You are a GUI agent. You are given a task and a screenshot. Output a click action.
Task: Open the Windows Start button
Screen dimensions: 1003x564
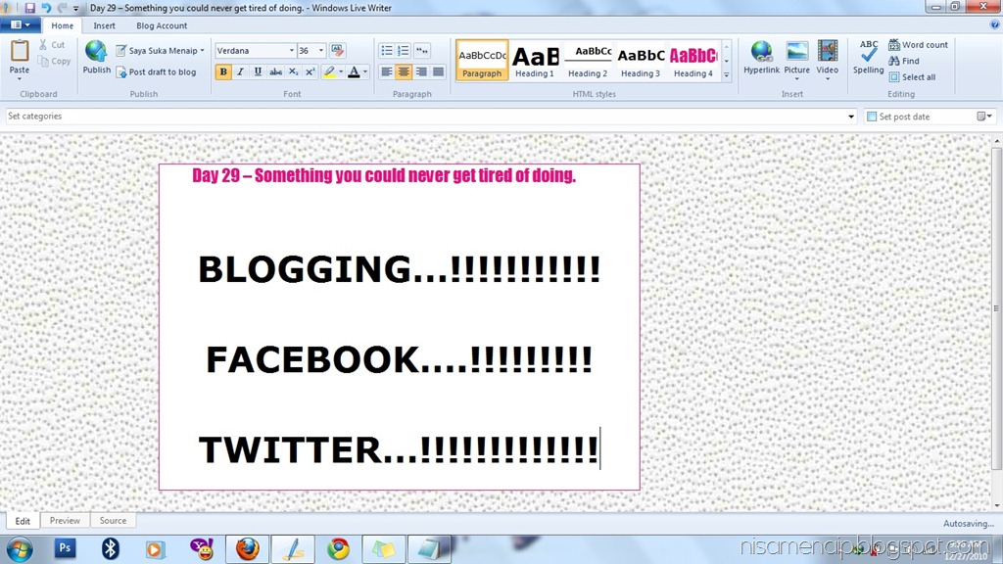20,549
